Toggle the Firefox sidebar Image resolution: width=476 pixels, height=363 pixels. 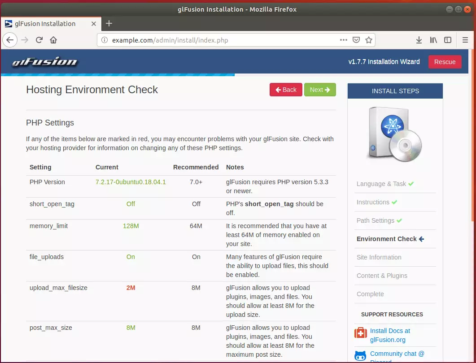448,40
